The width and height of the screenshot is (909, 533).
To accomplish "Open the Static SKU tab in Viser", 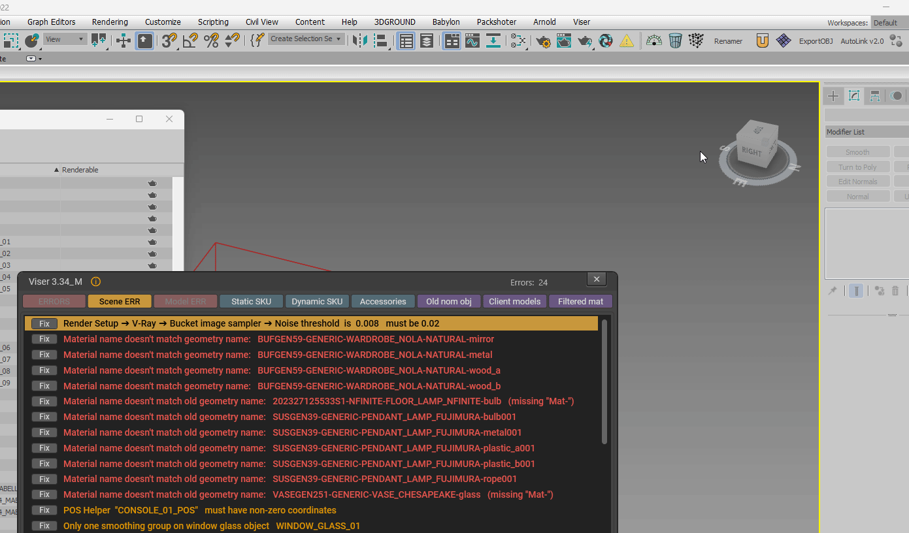I will 251,301.
